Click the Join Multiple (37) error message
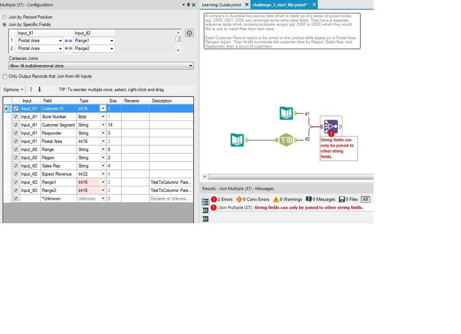The height and width of the screenshot is (334, 461). point(309,208)
